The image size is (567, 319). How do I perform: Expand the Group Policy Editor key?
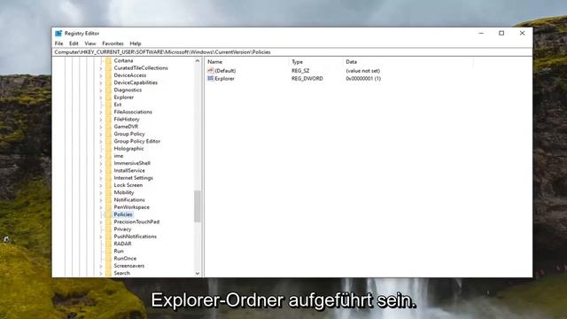click(101, 141)
